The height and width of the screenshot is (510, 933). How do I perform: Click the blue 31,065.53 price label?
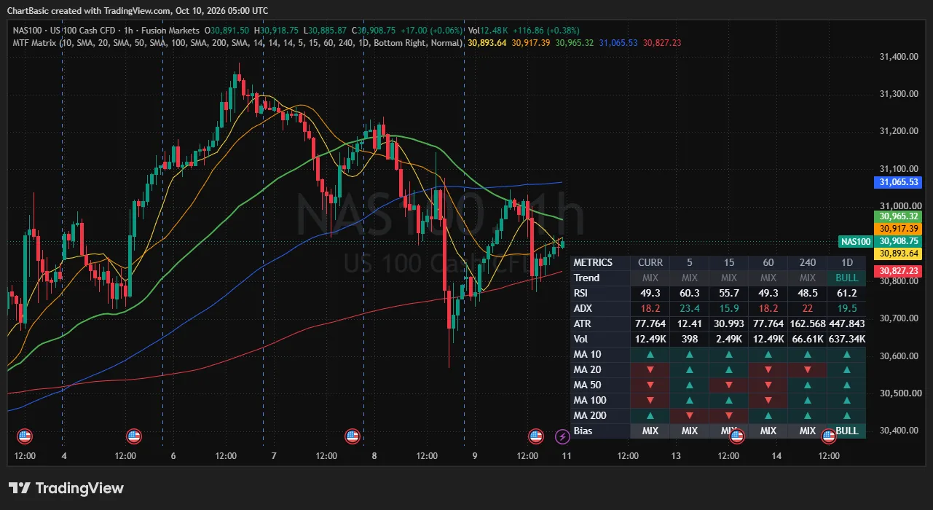pos(899,182)
